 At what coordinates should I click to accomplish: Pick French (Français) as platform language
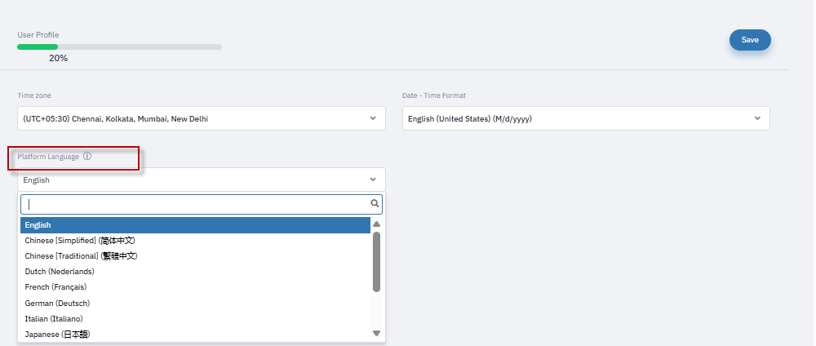(55, 287)
